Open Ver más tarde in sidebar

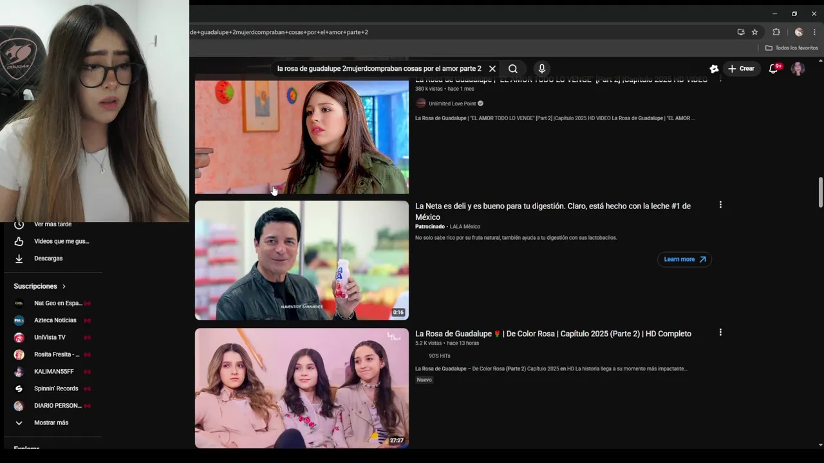pyautogui.click(x=53, y=224)
